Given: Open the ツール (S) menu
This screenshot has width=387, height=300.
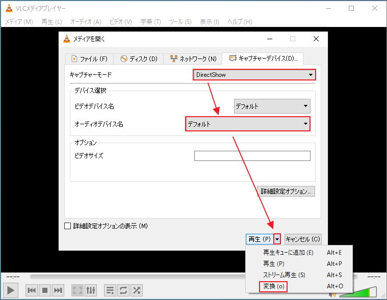Looking at the screenshot, I should [x=180, y=22].
